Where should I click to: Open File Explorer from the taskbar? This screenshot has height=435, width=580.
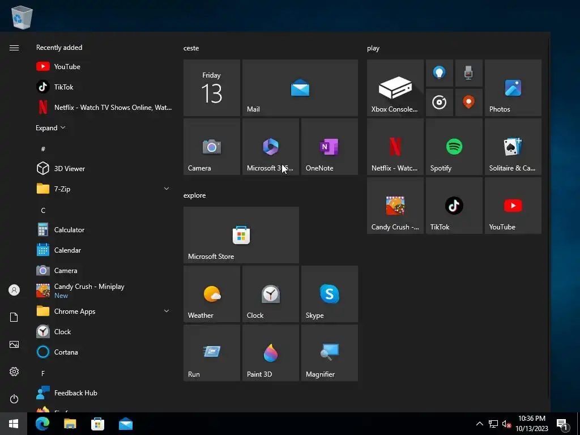(x=70, y=424)
